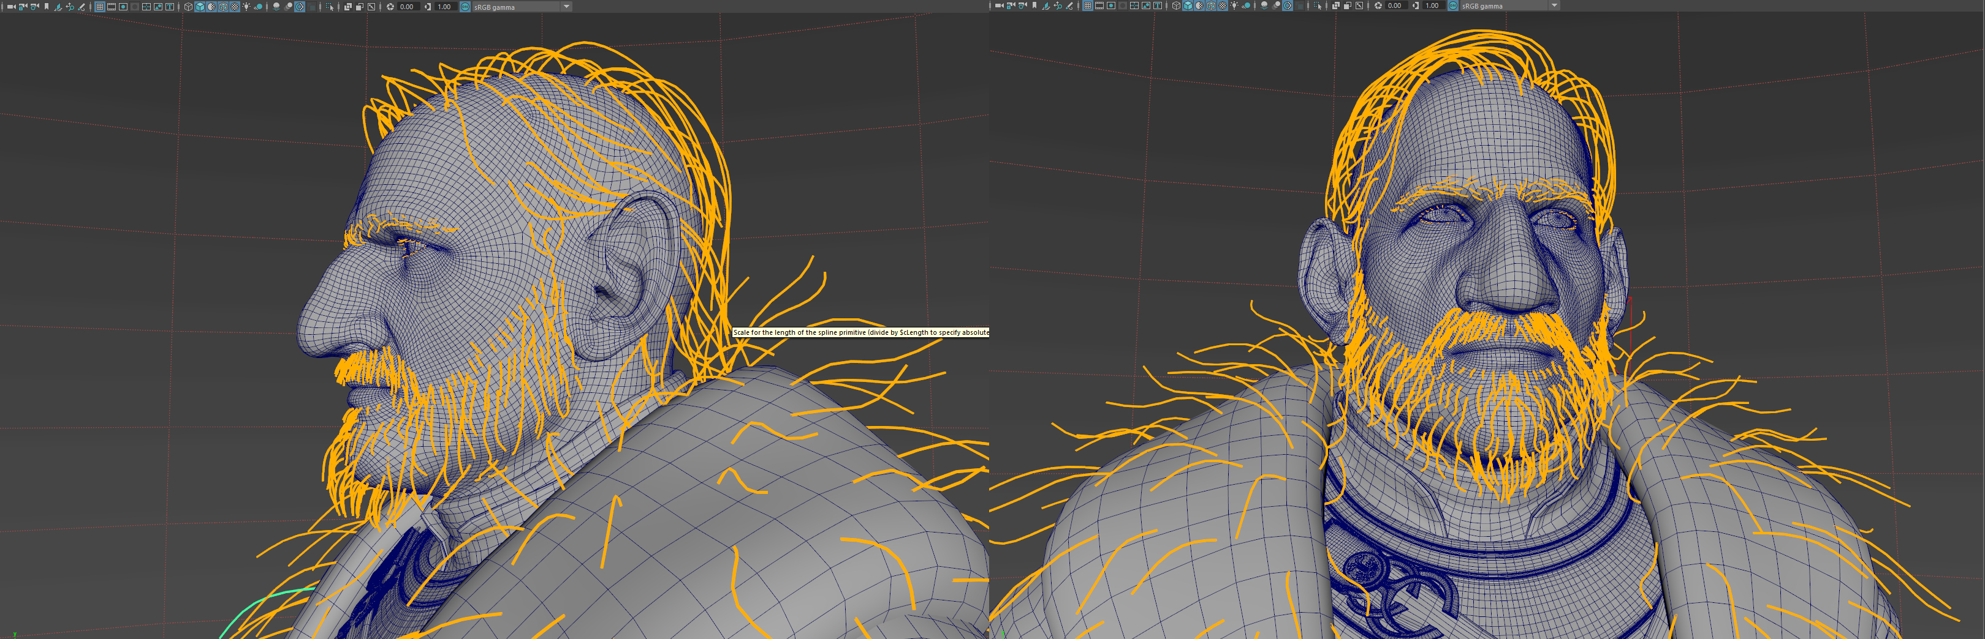Click 2D Pan/Zoom icon in left viewport
Image resolution: width=1985 pixels, height=639 pixels.
(69, 7)
